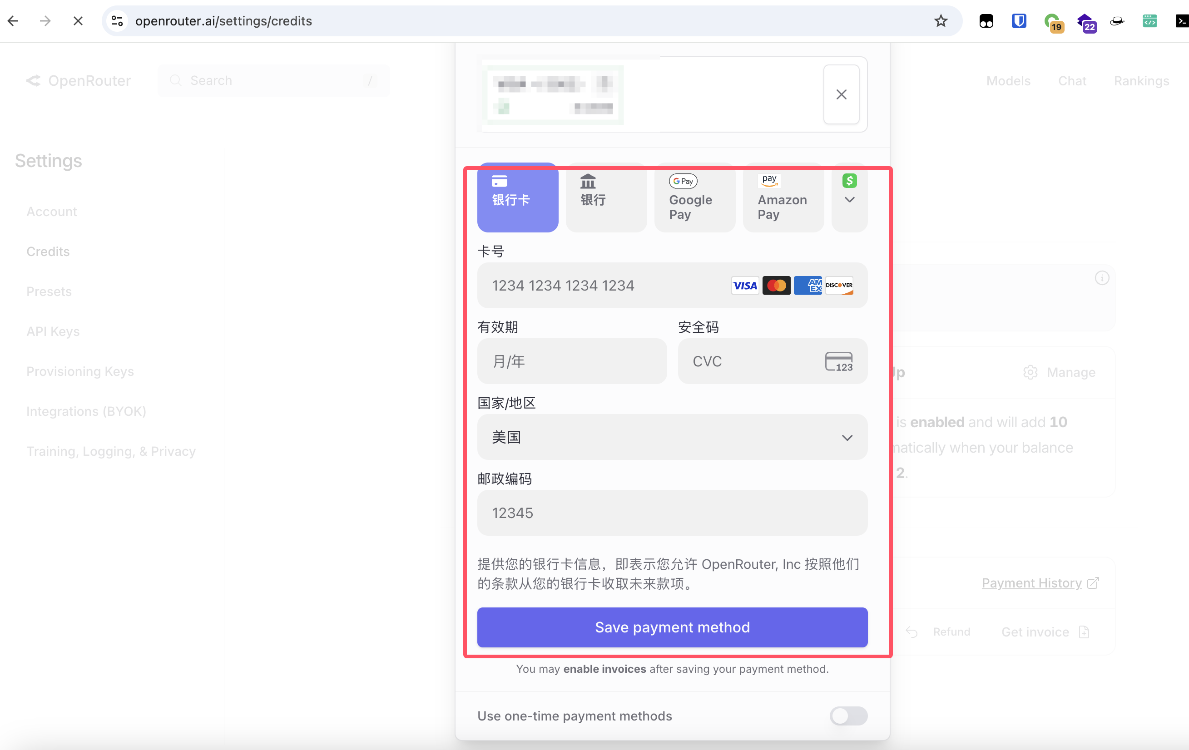
Task: Open the green code extension icon
Action: (1149, 21)
